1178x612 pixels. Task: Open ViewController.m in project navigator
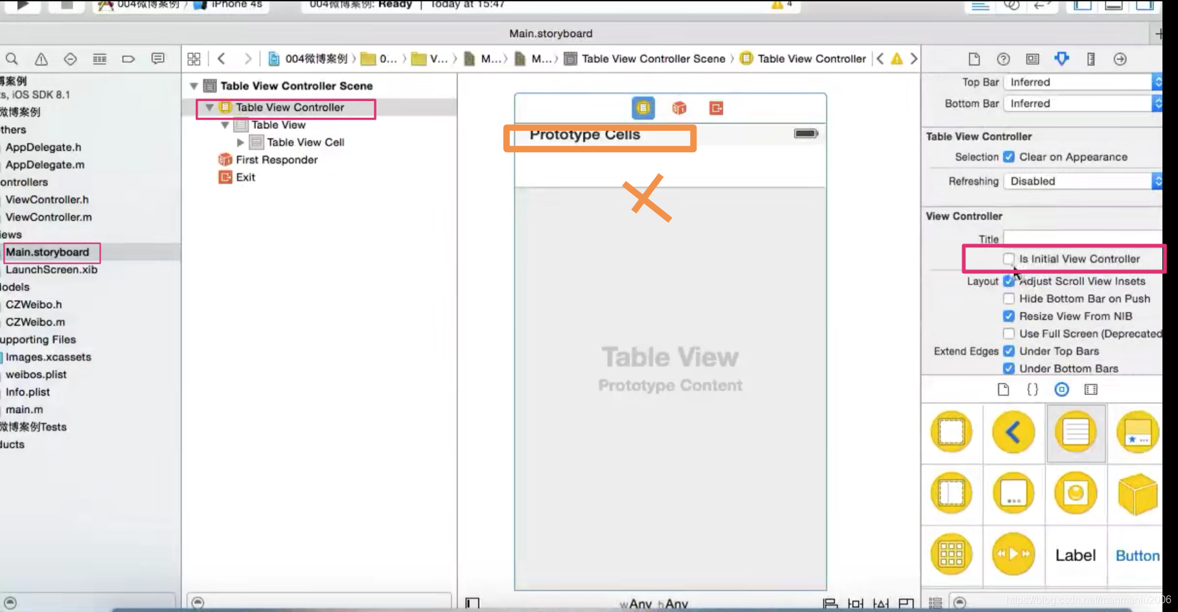[x=49, y=217]
